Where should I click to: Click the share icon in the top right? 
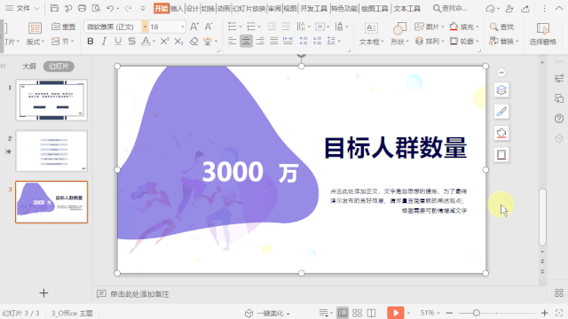(x=525, y=8)
